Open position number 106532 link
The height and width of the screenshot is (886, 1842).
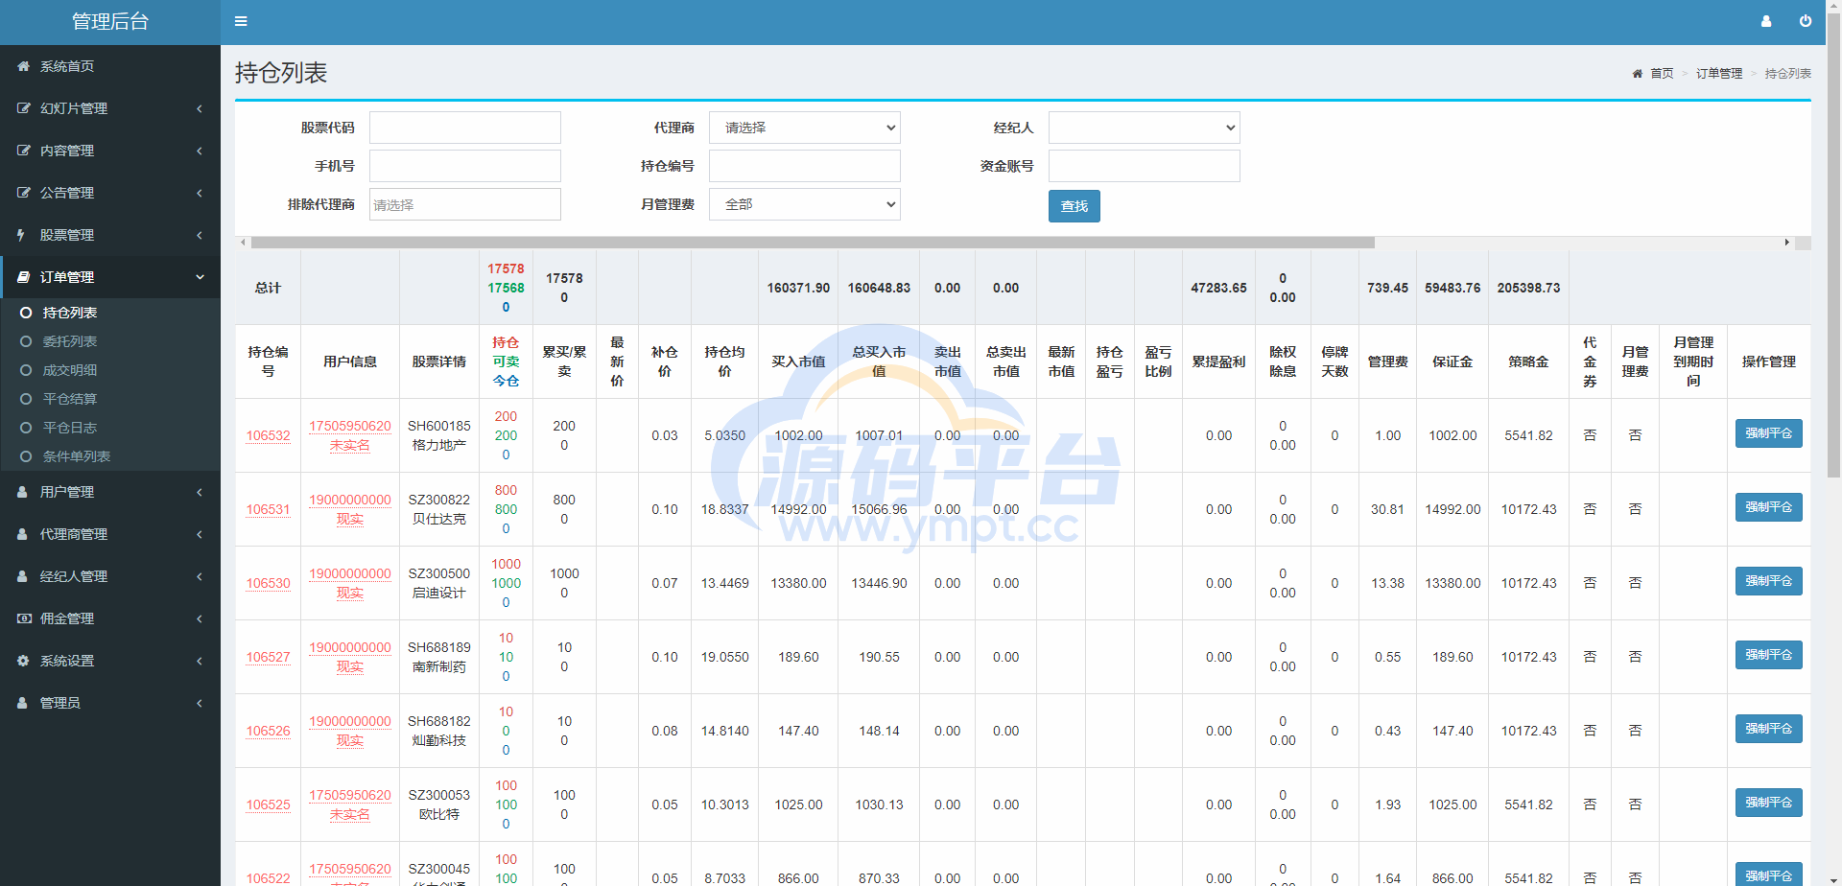click(x=268, y=435)
